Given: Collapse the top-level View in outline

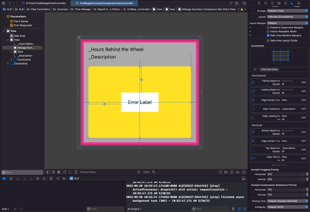Looking at the screenshot, I should click(4, 31).
